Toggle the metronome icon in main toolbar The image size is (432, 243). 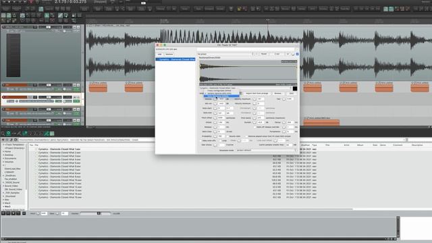point(14,16)
